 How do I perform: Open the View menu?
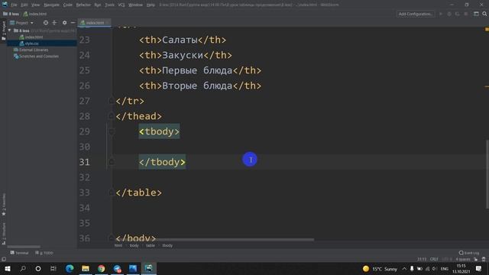click(x=36, y=5)
